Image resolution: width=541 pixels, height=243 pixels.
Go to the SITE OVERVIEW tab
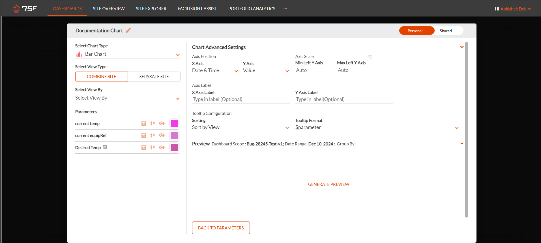click(109, 8)
